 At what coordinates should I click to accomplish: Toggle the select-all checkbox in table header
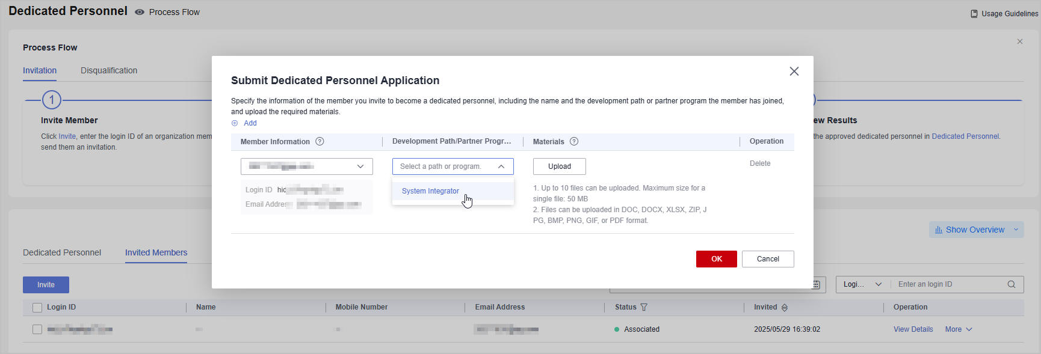coord(37,308)
